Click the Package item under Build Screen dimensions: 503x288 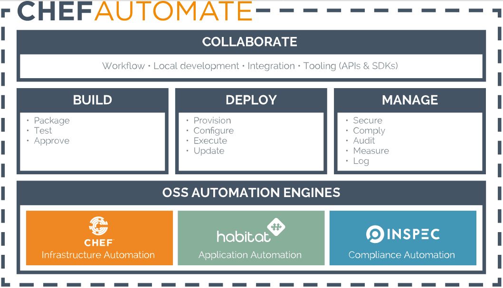52,120
